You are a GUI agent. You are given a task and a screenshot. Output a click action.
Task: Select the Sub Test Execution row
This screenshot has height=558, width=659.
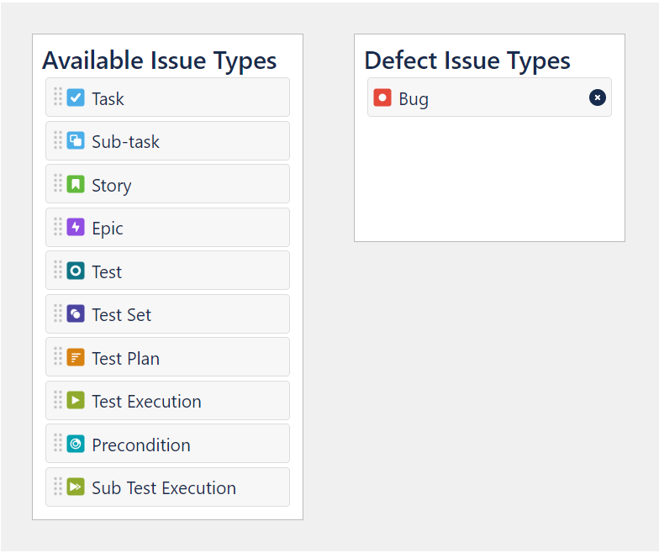click(168, 487)
